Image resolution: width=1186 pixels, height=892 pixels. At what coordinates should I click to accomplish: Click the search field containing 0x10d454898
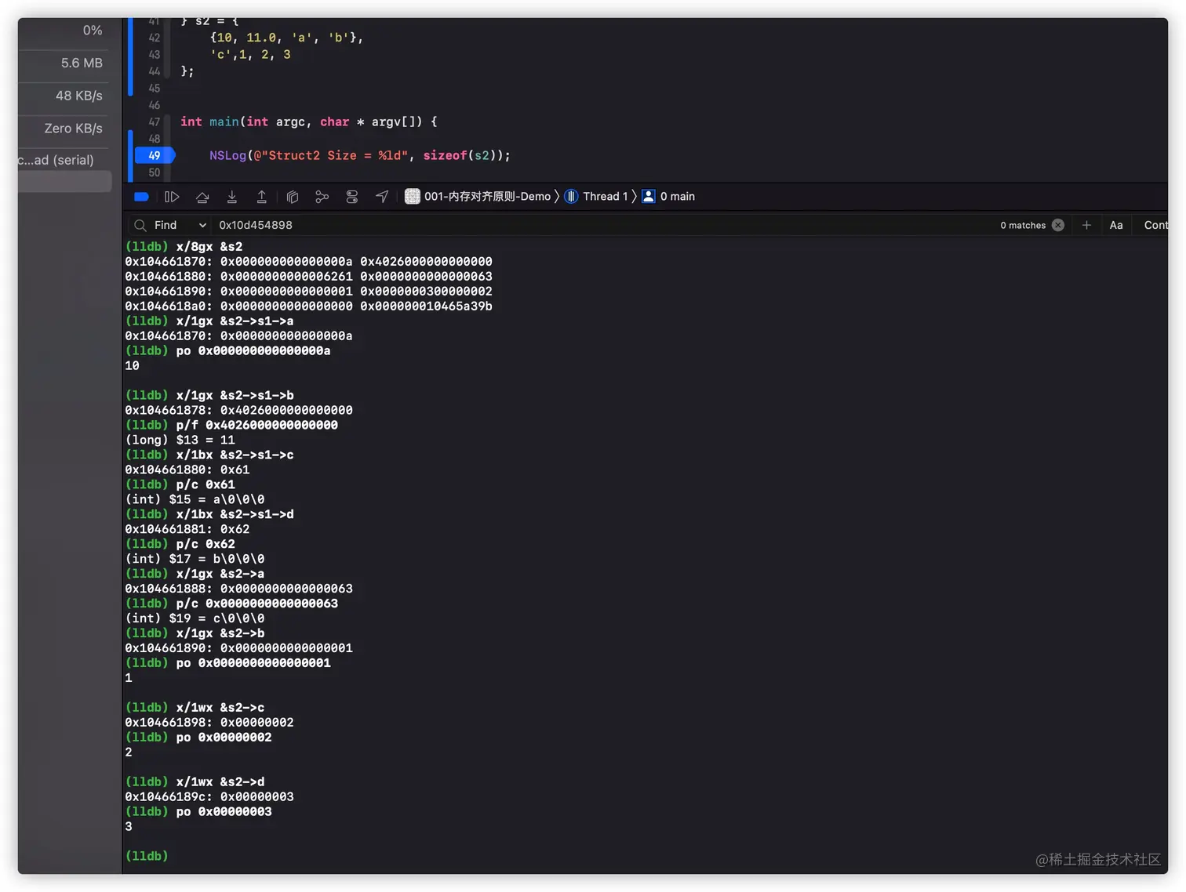pos(604,225)
